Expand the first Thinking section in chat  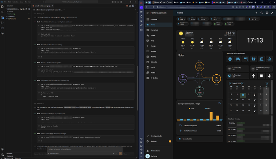point(40,14)
